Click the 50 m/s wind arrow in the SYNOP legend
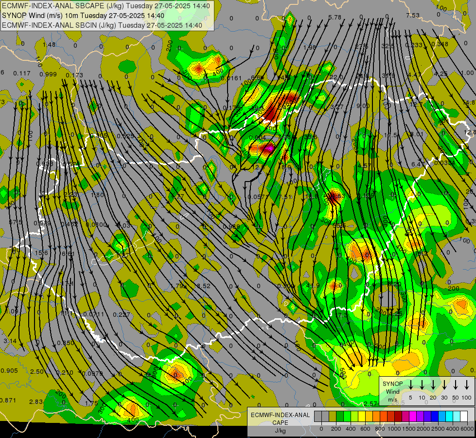Screen dimensions: 476x438 pyautogui.click(x=456, y=384)
